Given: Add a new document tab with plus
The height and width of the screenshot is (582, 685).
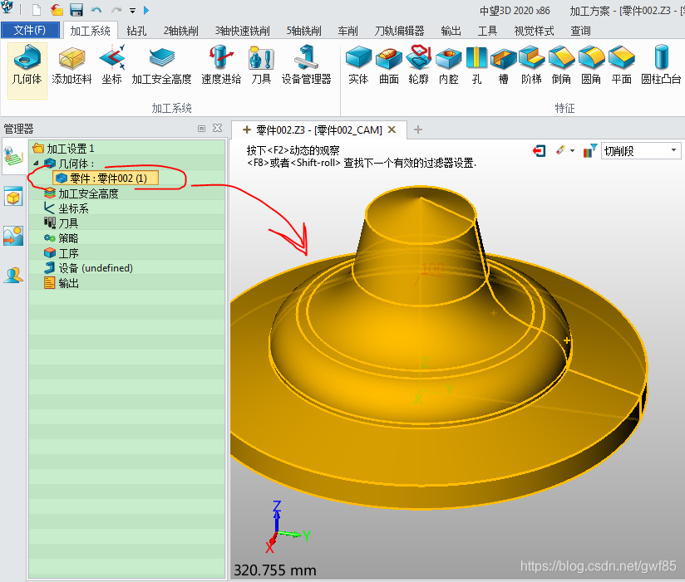Looking at the screenshot, I should 418,130.
